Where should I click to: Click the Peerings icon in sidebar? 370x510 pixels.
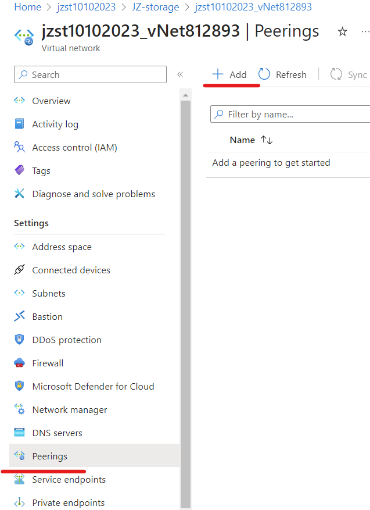click(20, 456)
